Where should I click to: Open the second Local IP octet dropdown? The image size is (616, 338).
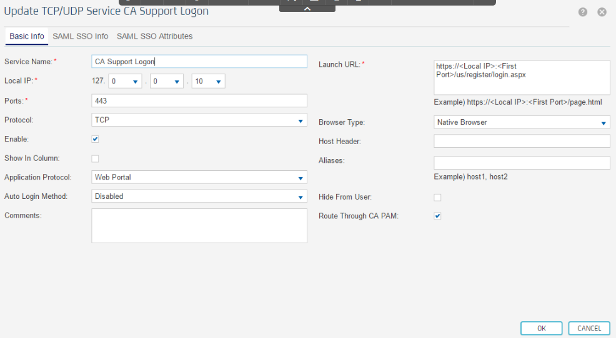[125, 81]
